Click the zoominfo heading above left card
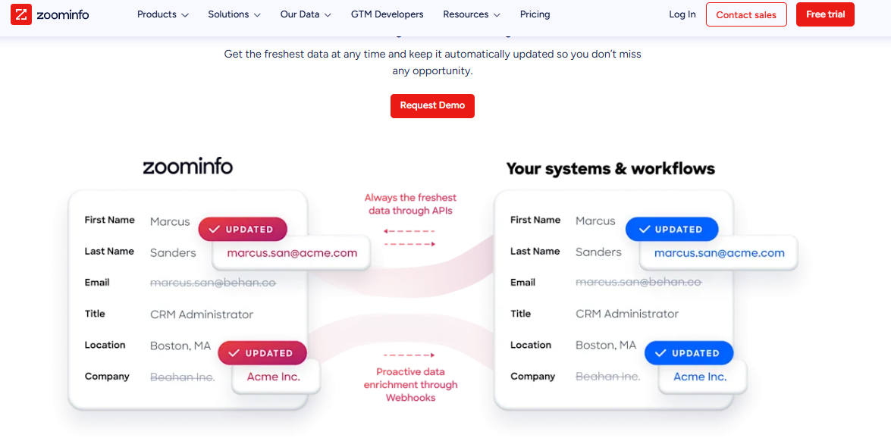 click(x=187, y=167)
